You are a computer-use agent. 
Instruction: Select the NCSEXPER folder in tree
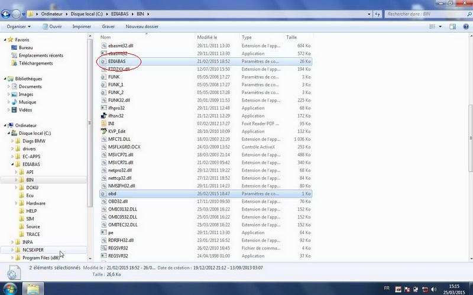pos(33,250)
